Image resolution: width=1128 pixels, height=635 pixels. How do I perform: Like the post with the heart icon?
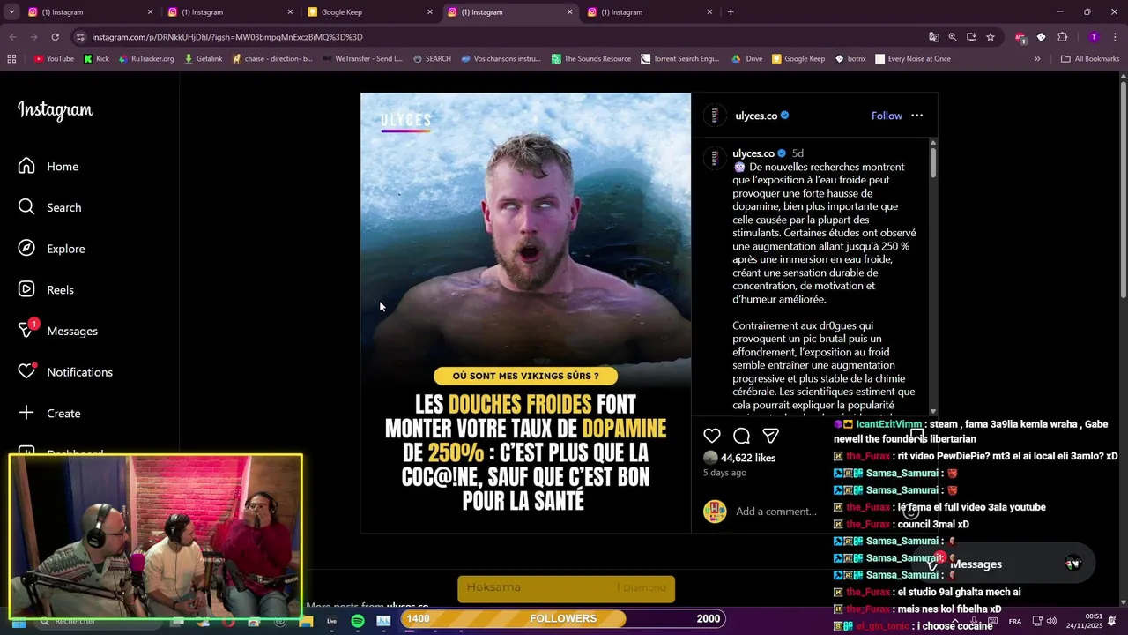(x=712, y=436)
